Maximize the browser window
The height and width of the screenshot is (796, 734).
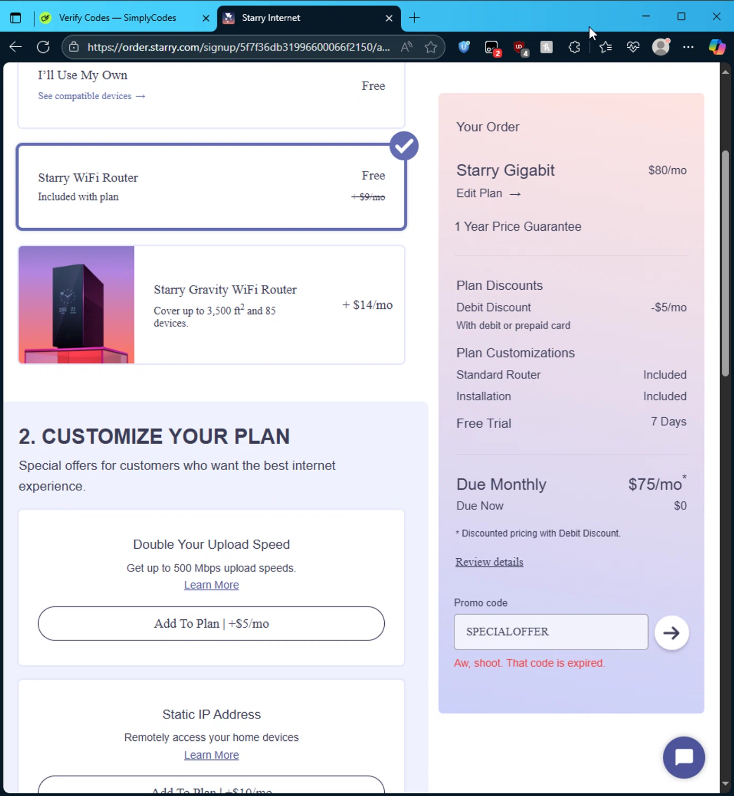click(x=681, y=17)
